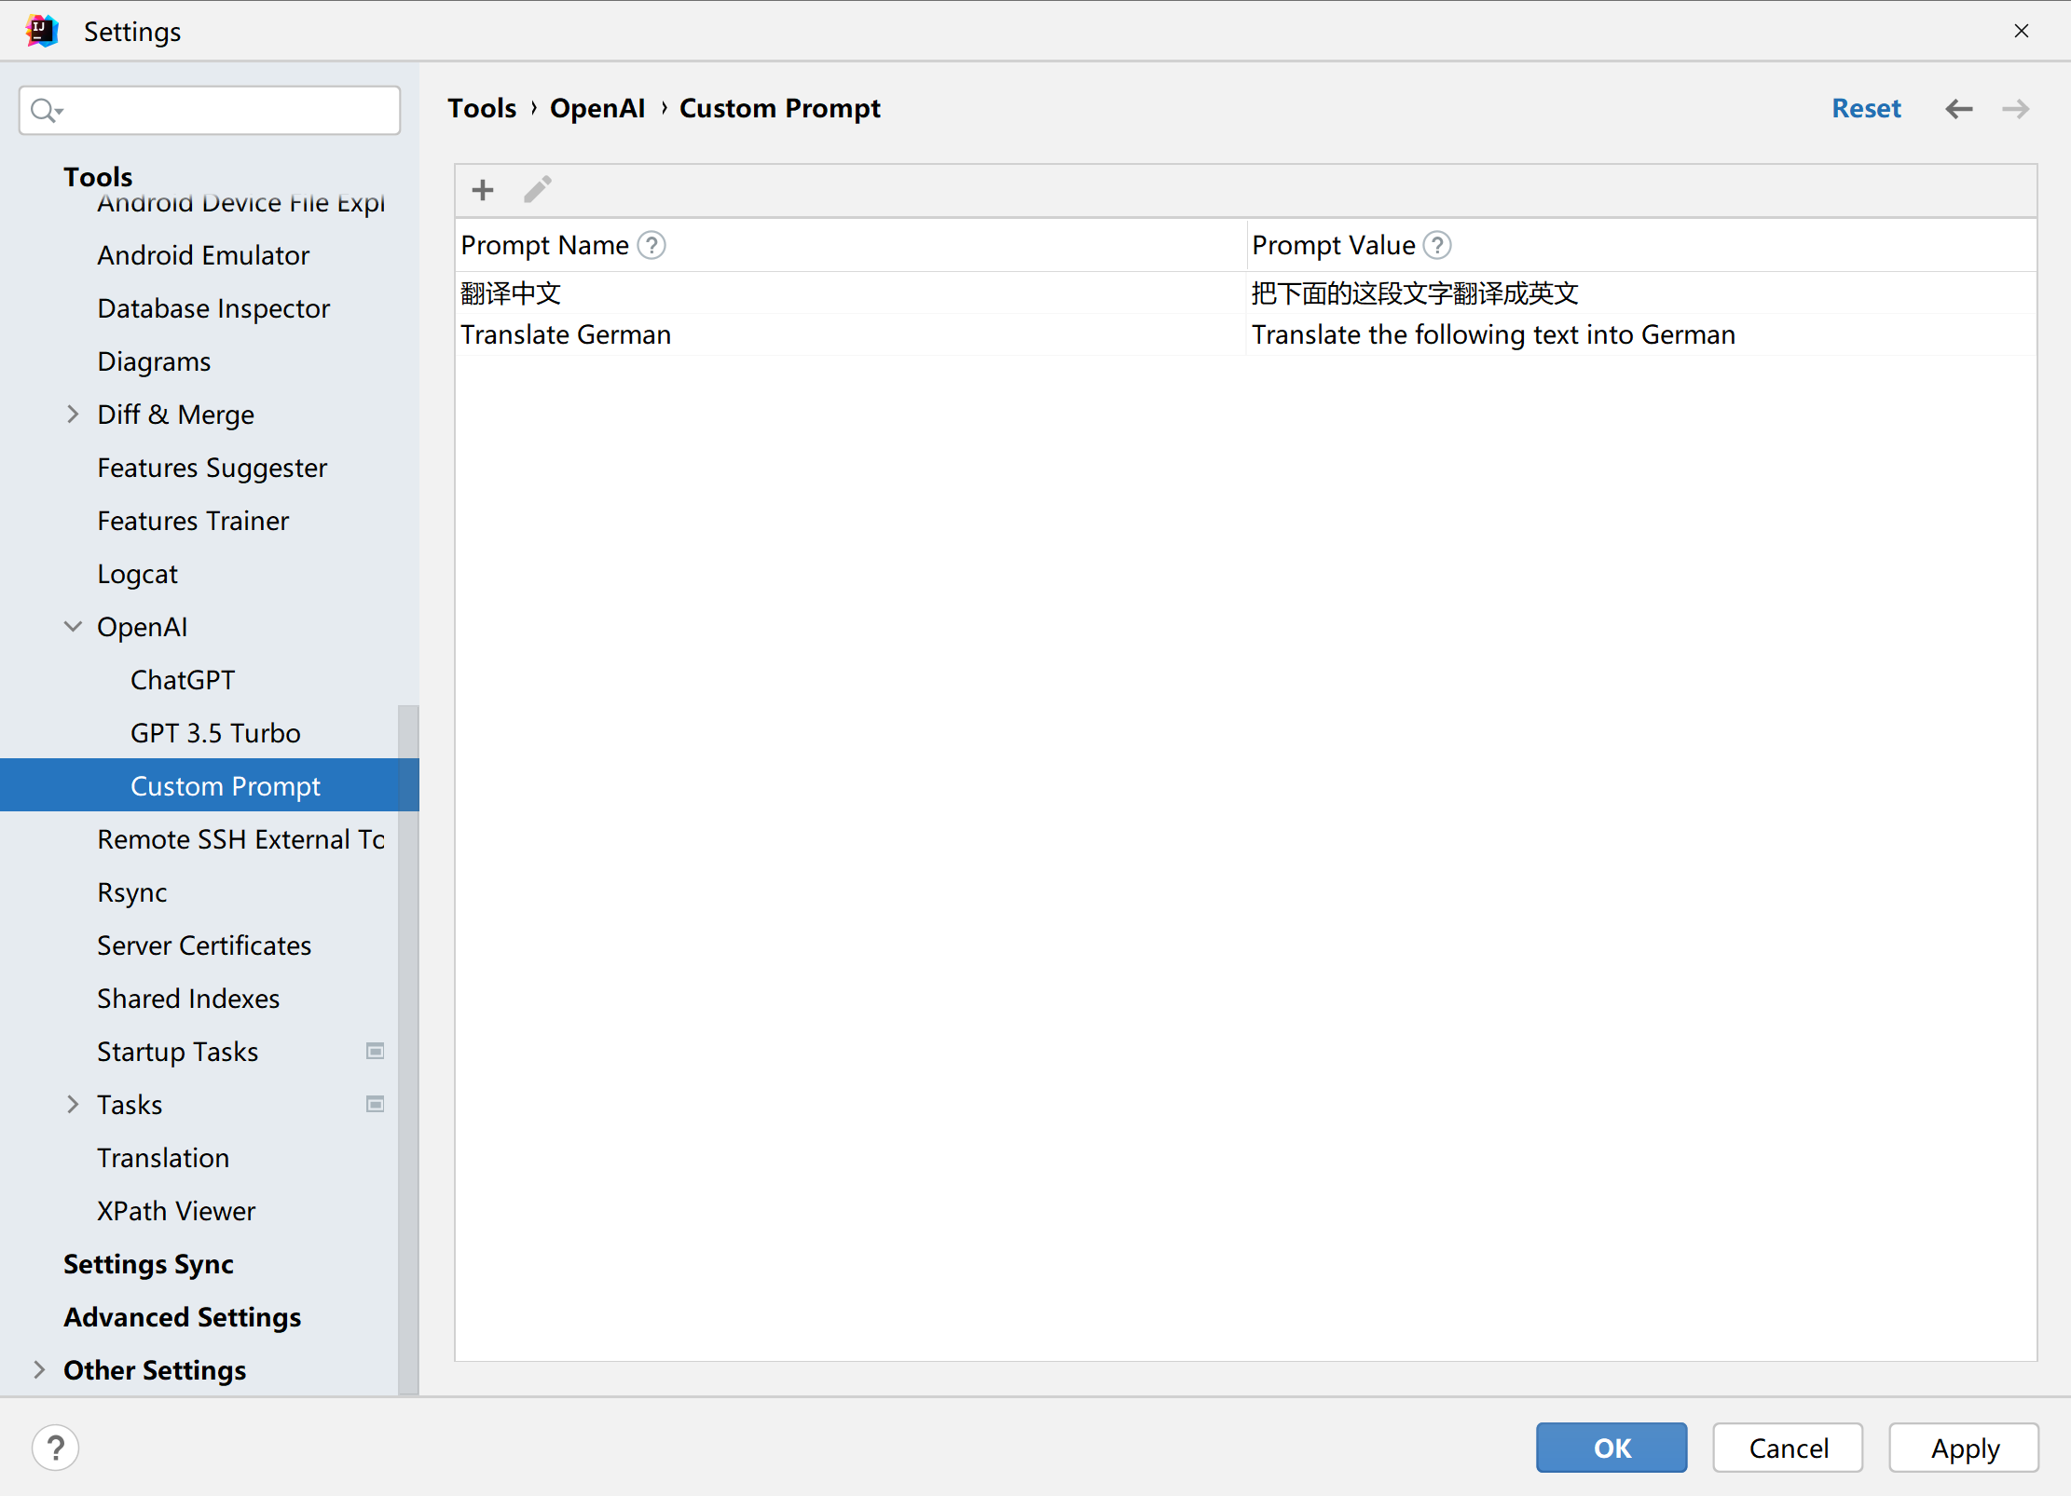The image size is (2071, 1496).
Task: Click the back navigation arrow
Action: 1958,108
